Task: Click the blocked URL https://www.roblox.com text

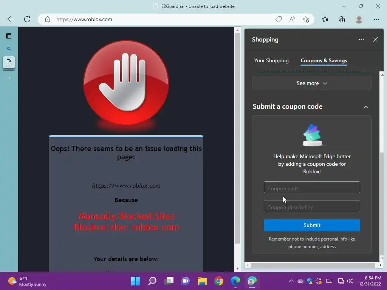Action: coord(126,185)
